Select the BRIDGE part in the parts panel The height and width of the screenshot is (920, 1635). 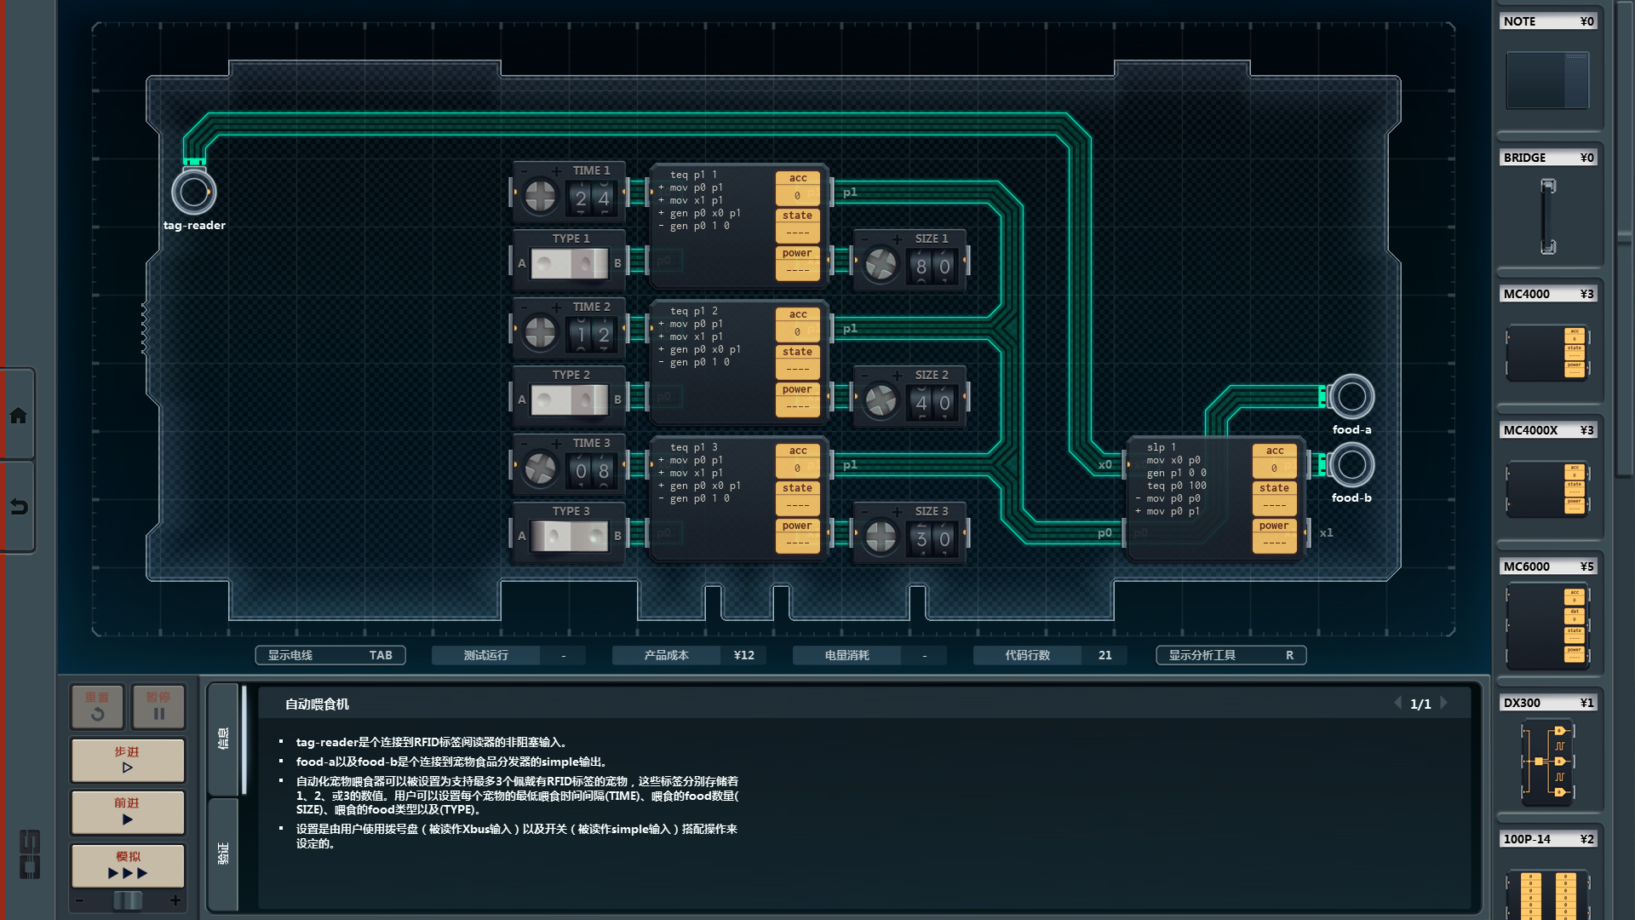tap(1547, 216)
